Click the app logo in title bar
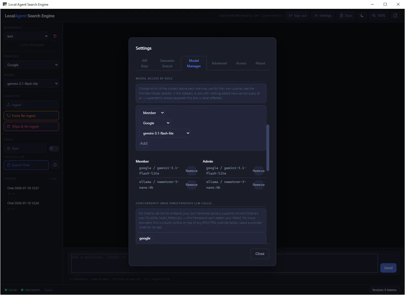 5,4
